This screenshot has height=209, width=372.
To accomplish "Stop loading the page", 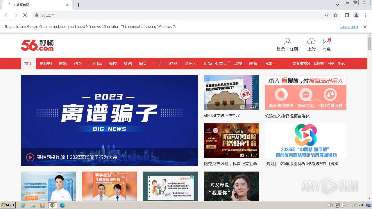I will pyautogui.click(x=25, y=15).
